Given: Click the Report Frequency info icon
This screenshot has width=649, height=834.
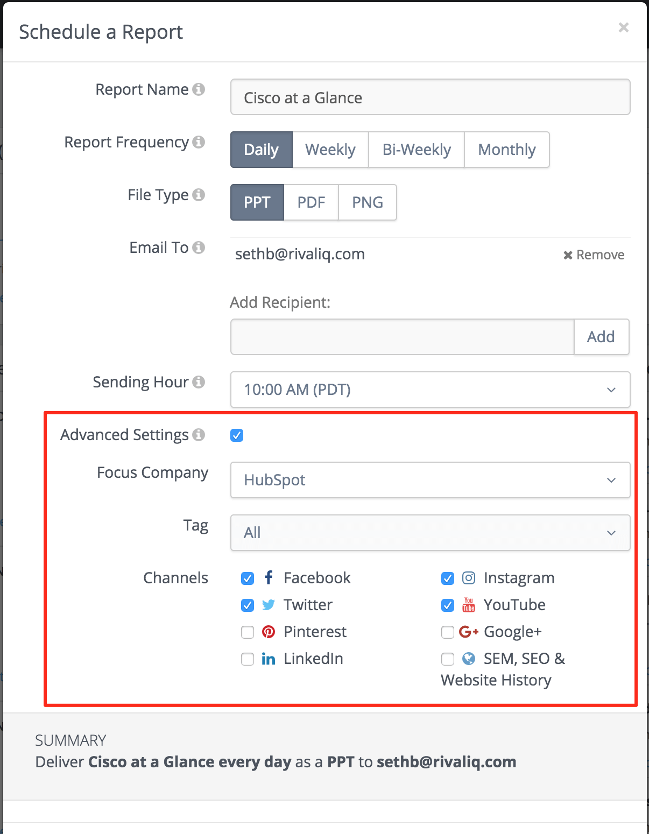Looking at the screenshot, I should tap(199, 142).
